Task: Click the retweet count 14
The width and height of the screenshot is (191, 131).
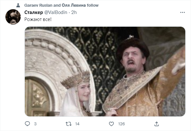Action: (x=77, y=124)
